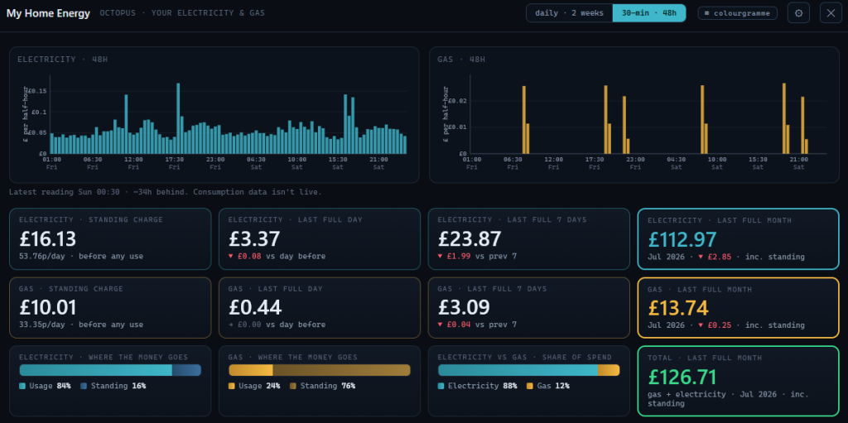Click 53.76p/day before any use text

click(x=81, y=256)
